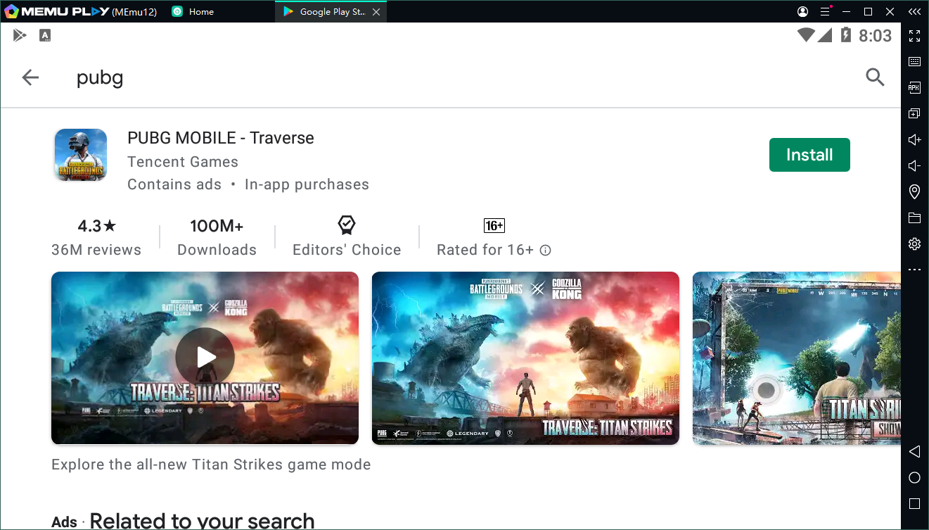Toggle fullscreen mode in the MEmu sidebar

point(914,36)
